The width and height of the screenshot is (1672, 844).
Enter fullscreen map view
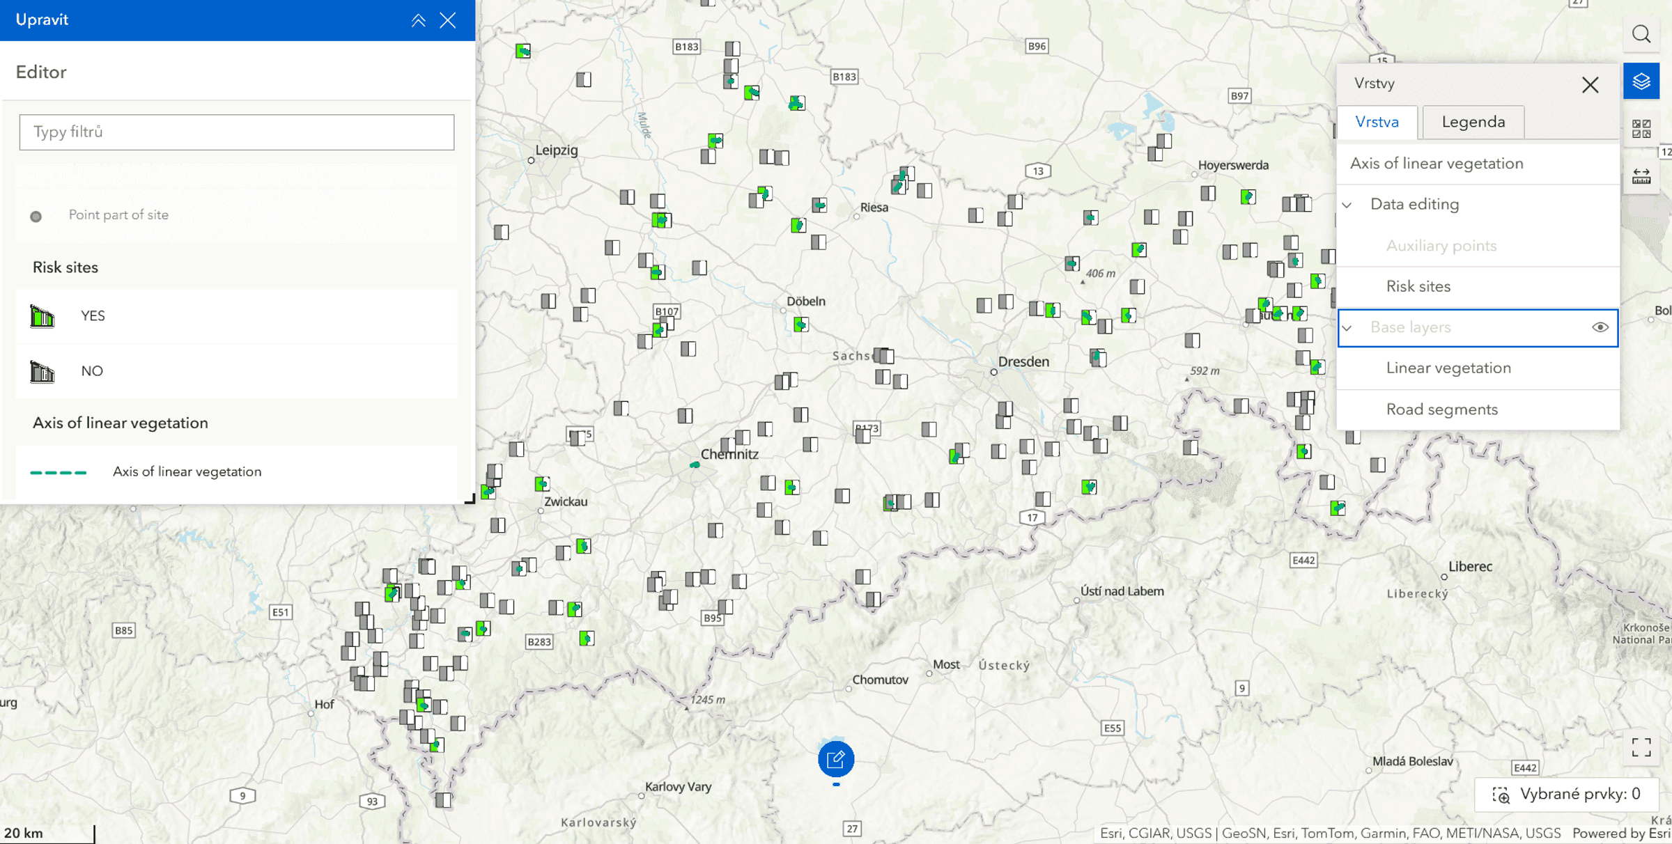(1641, 747)
